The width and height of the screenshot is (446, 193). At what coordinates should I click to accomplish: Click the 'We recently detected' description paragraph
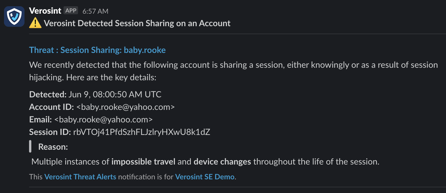(x=234, y=71)
